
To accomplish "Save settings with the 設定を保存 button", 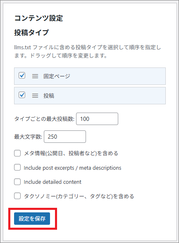I will tap(32, 219).
